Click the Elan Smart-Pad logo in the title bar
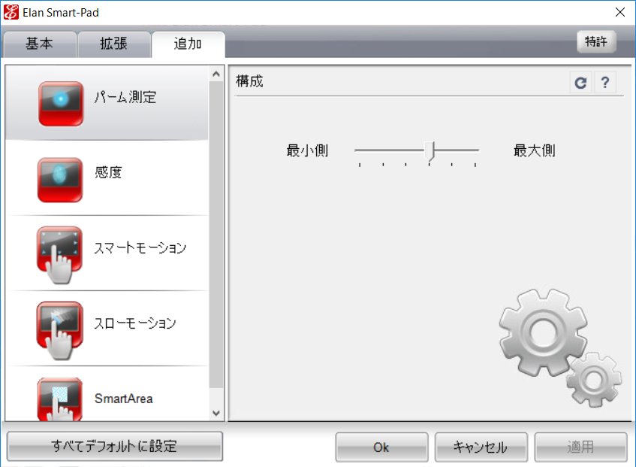This screenshot has height=467, width=636. coord(11,12)
